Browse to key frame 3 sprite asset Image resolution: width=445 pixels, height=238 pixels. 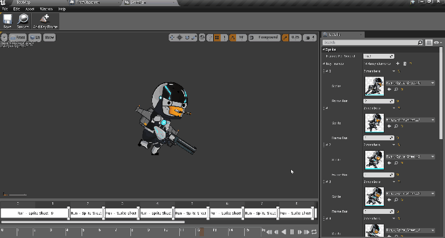click(396, 200)
